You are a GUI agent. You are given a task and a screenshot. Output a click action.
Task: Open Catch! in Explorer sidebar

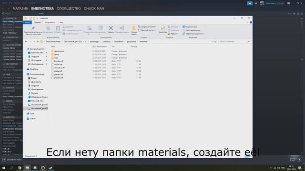pyautogui.click(x=31, y=118)
